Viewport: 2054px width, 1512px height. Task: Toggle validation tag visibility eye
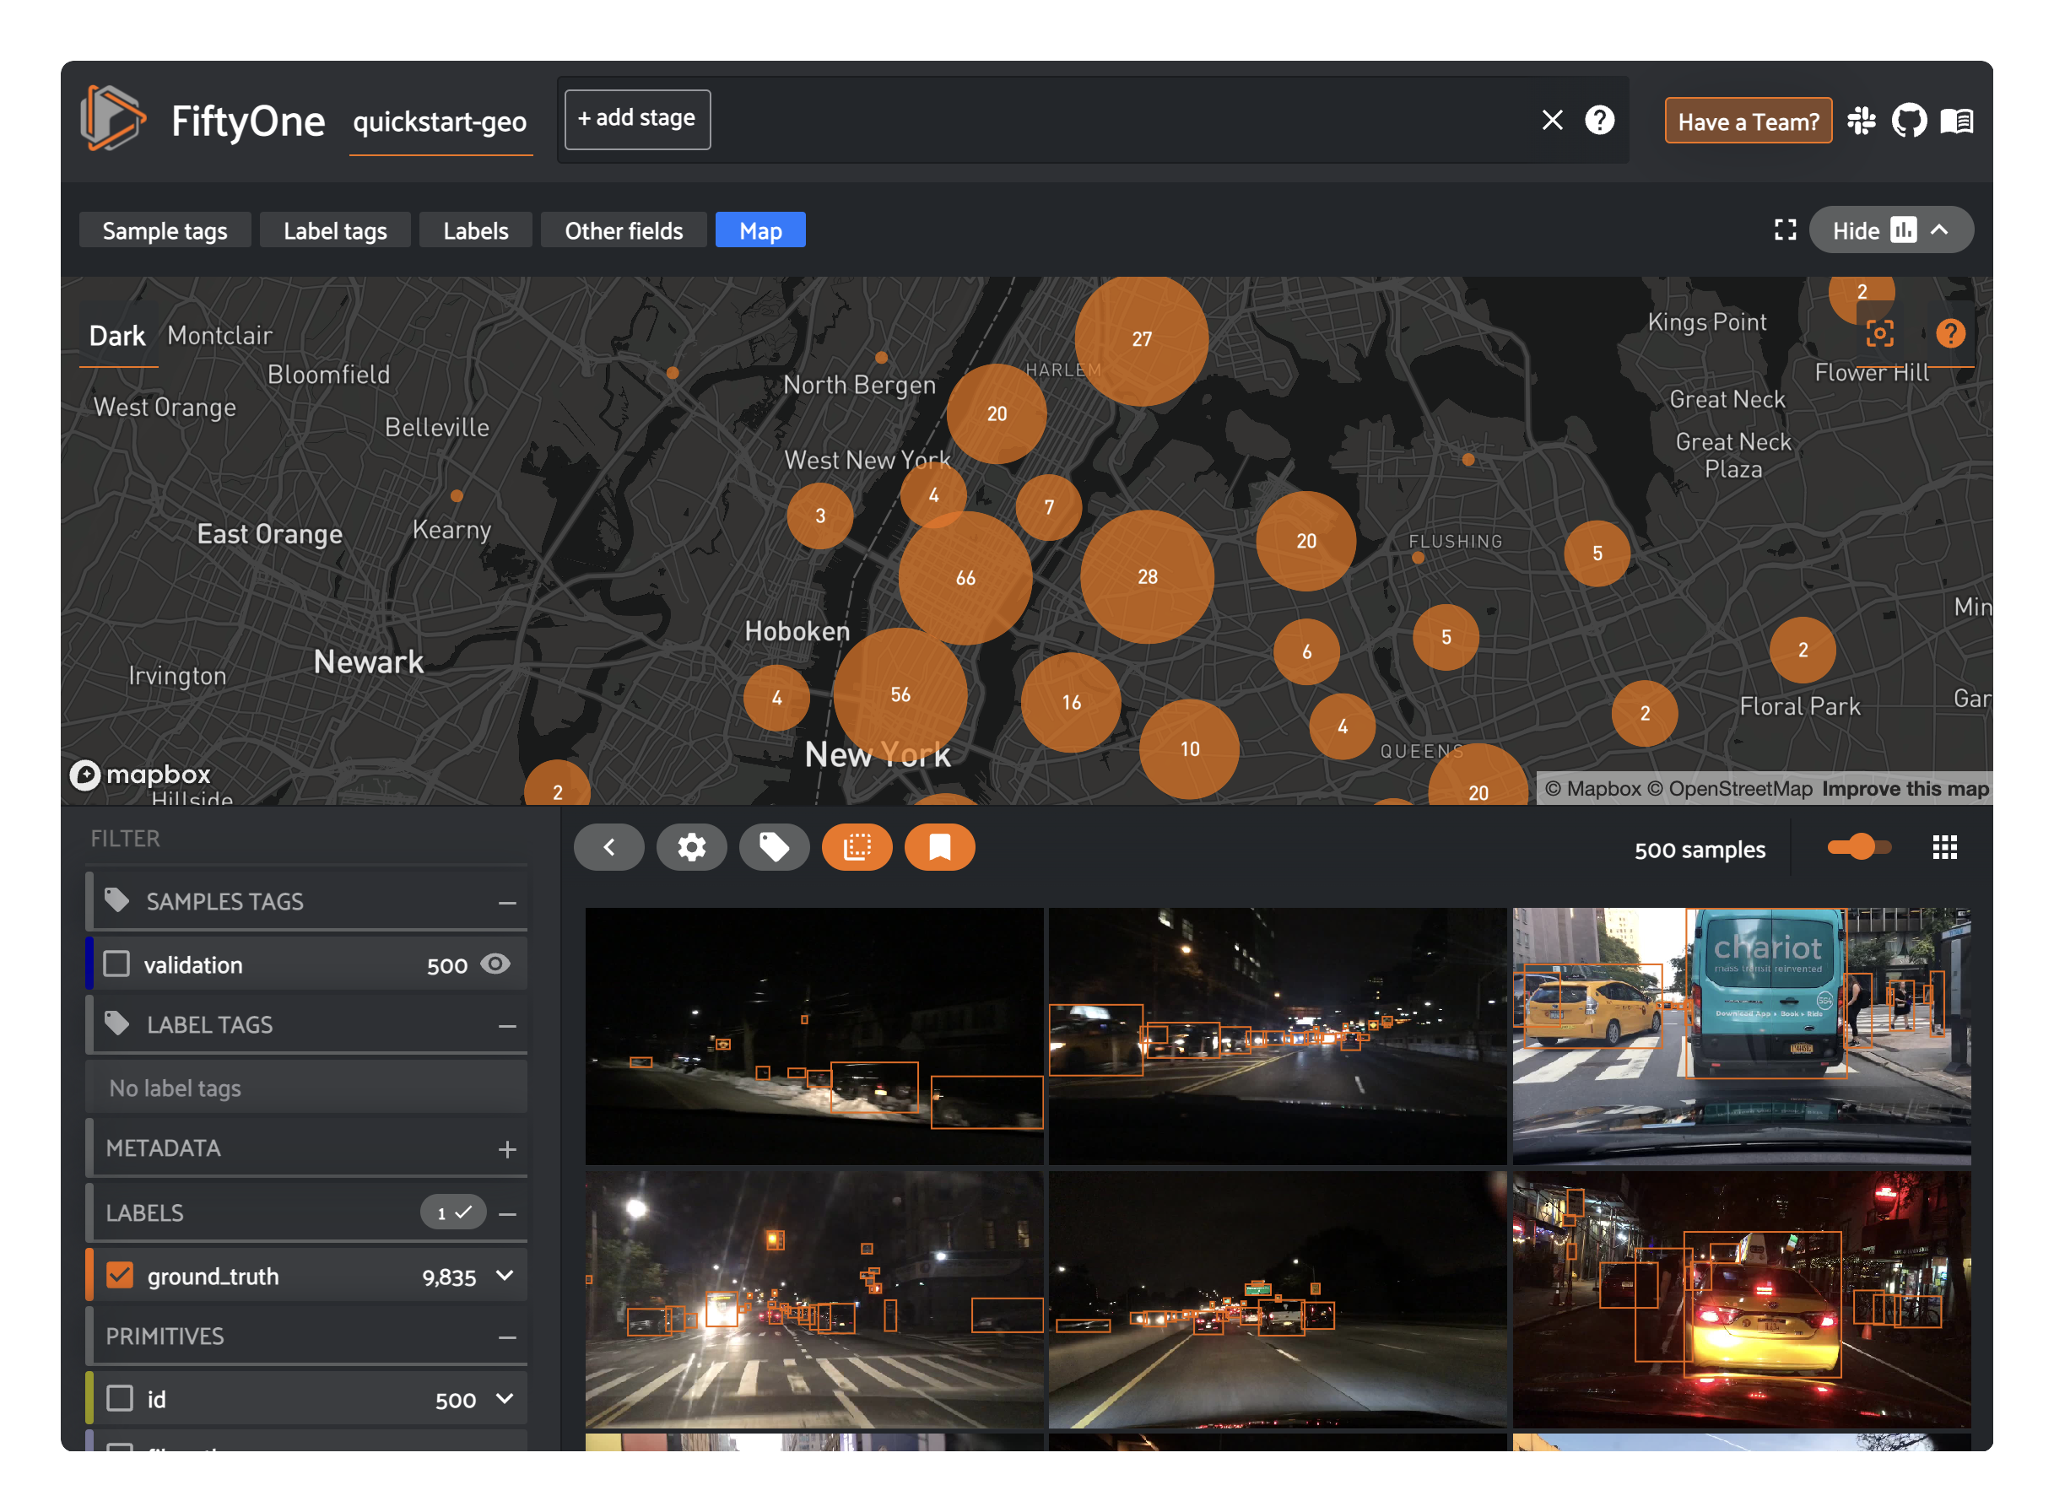pos(495,964)
